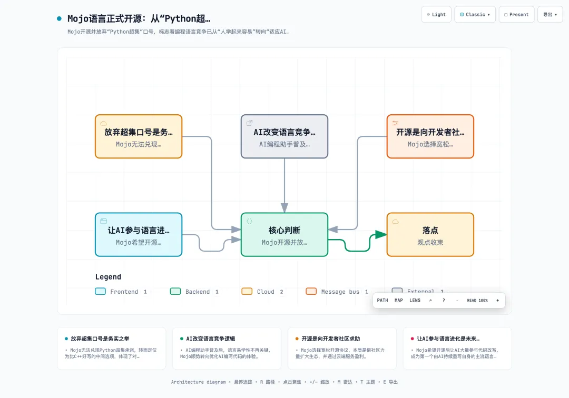Click the Cloud legend label
This screenshot has width=569, height=398.
tap(266, 292)
